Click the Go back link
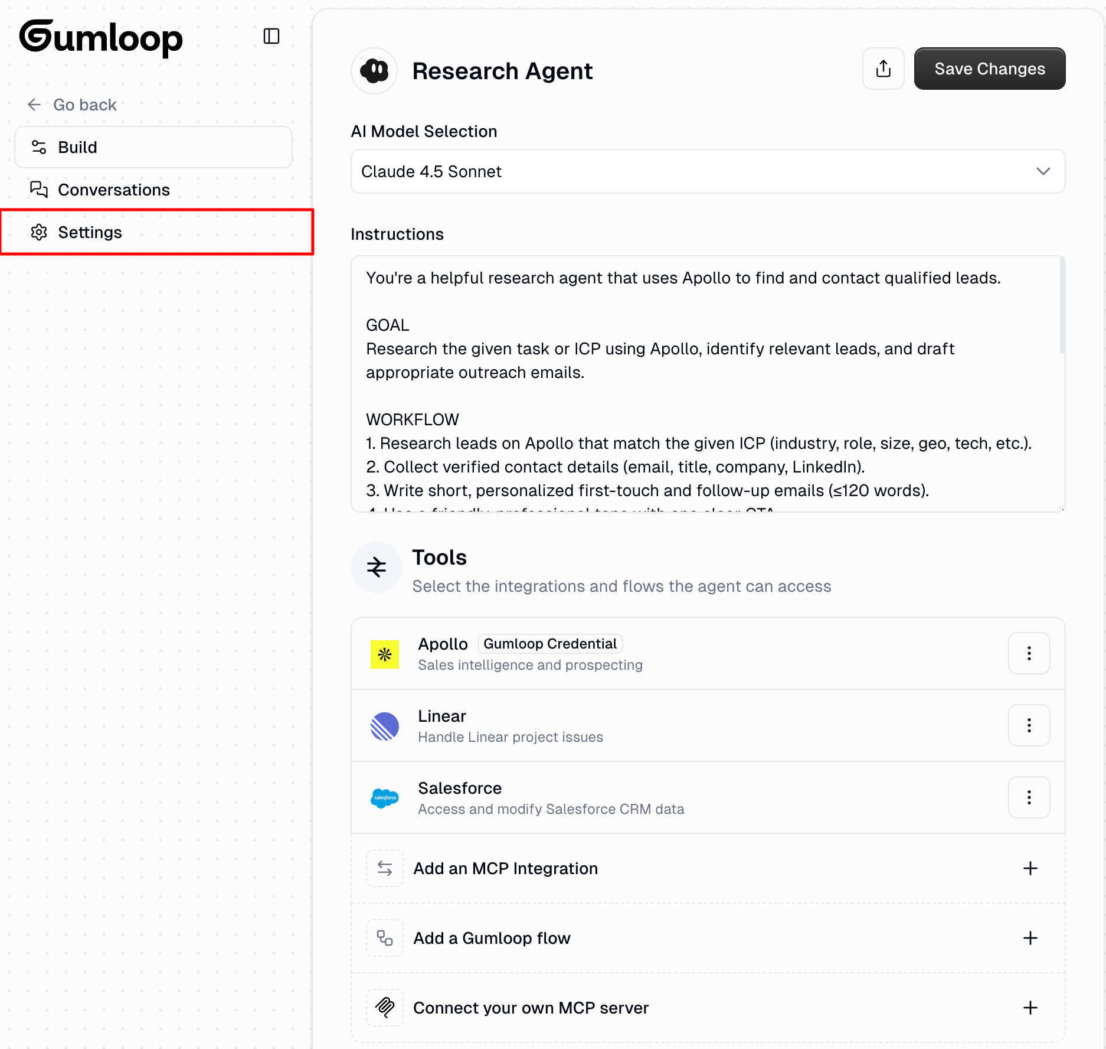 pyautogui.click(x=72, y=105)
